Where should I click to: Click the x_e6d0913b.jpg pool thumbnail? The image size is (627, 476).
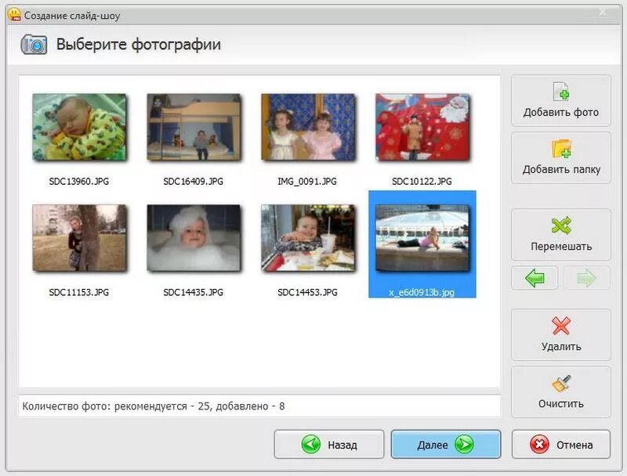click(x=422, y=239)
